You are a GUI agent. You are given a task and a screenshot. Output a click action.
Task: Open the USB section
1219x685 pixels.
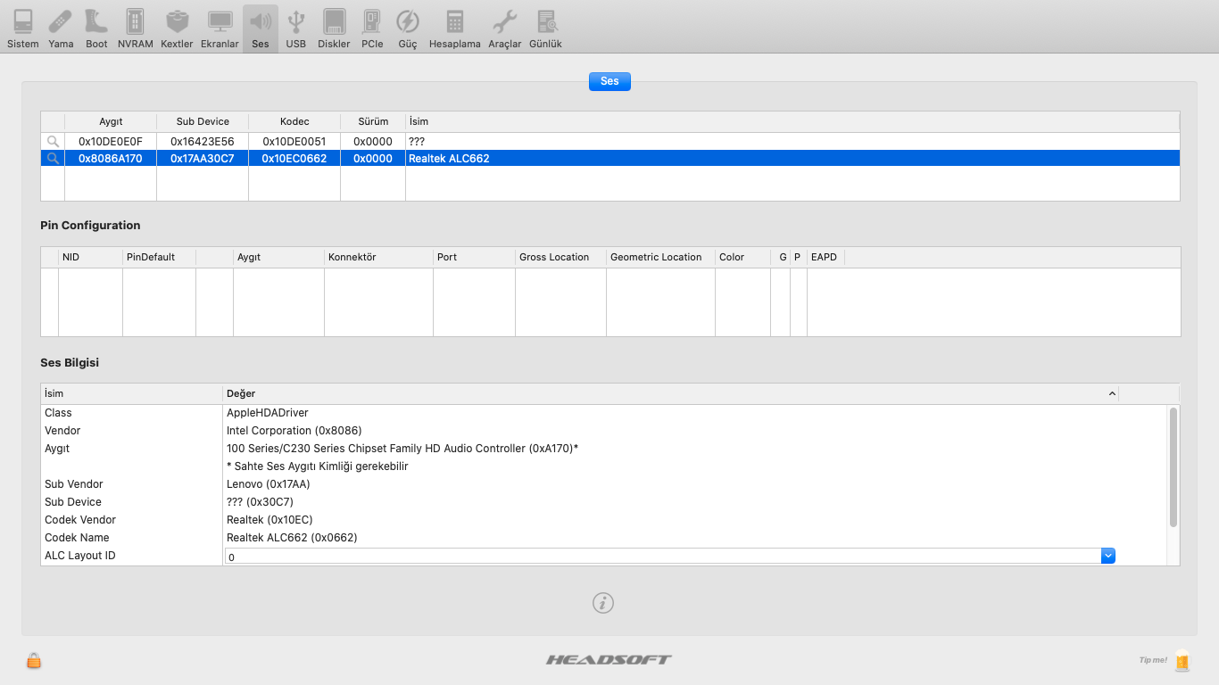(296, 28)
